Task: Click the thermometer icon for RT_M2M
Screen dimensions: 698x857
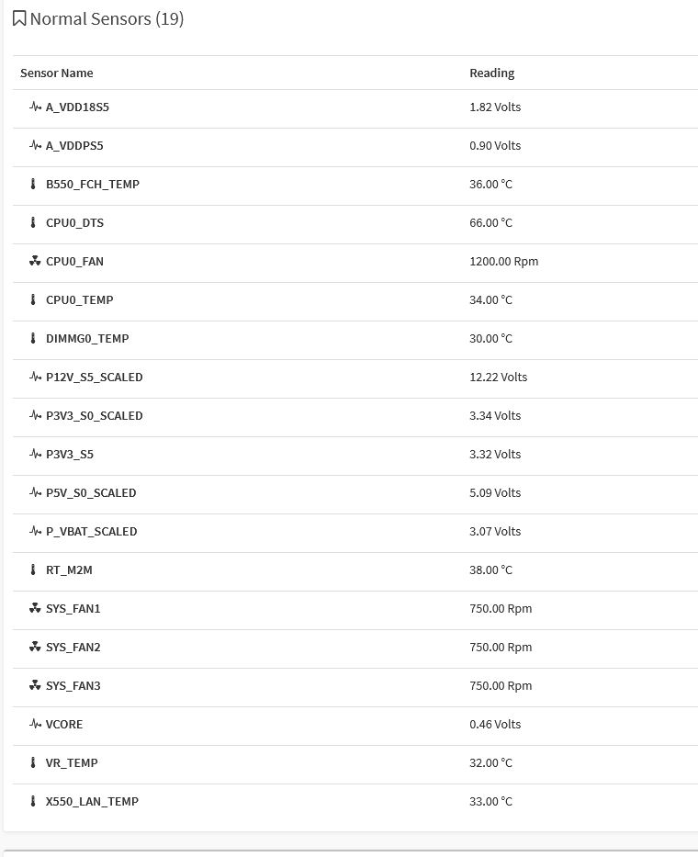Action: point(35,570)
